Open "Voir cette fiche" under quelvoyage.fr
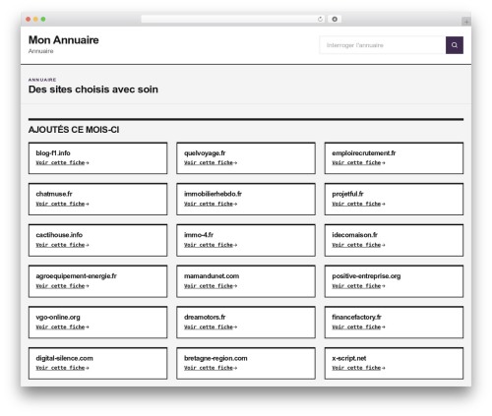Image resolution: width=492 pixels, height=416 pixels. coord(211,162)
